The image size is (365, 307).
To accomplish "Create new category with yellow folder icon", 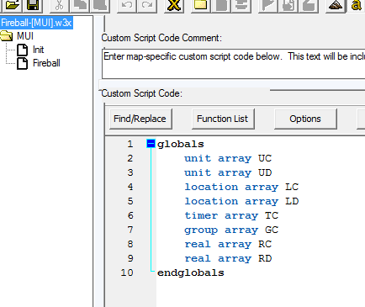I will point(201,6).
